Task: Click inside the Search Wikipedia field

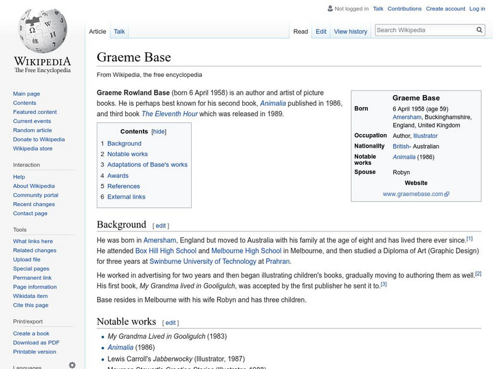Action: pyautogui.click(x=425, y=29)
